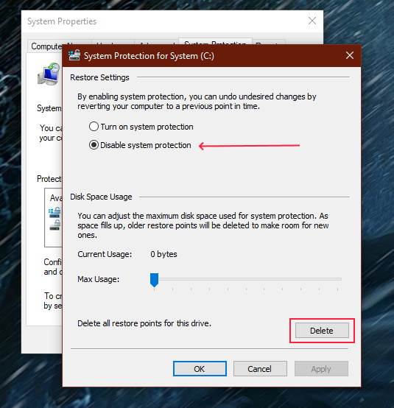Select Disable system protection radio button
394x408 pixels.
point(94,145)
